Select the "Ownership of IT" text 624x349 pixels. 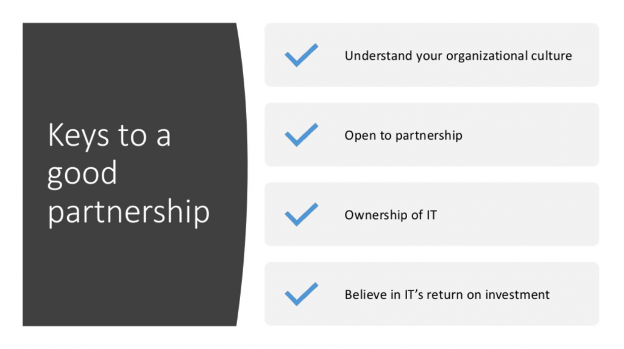391,215
